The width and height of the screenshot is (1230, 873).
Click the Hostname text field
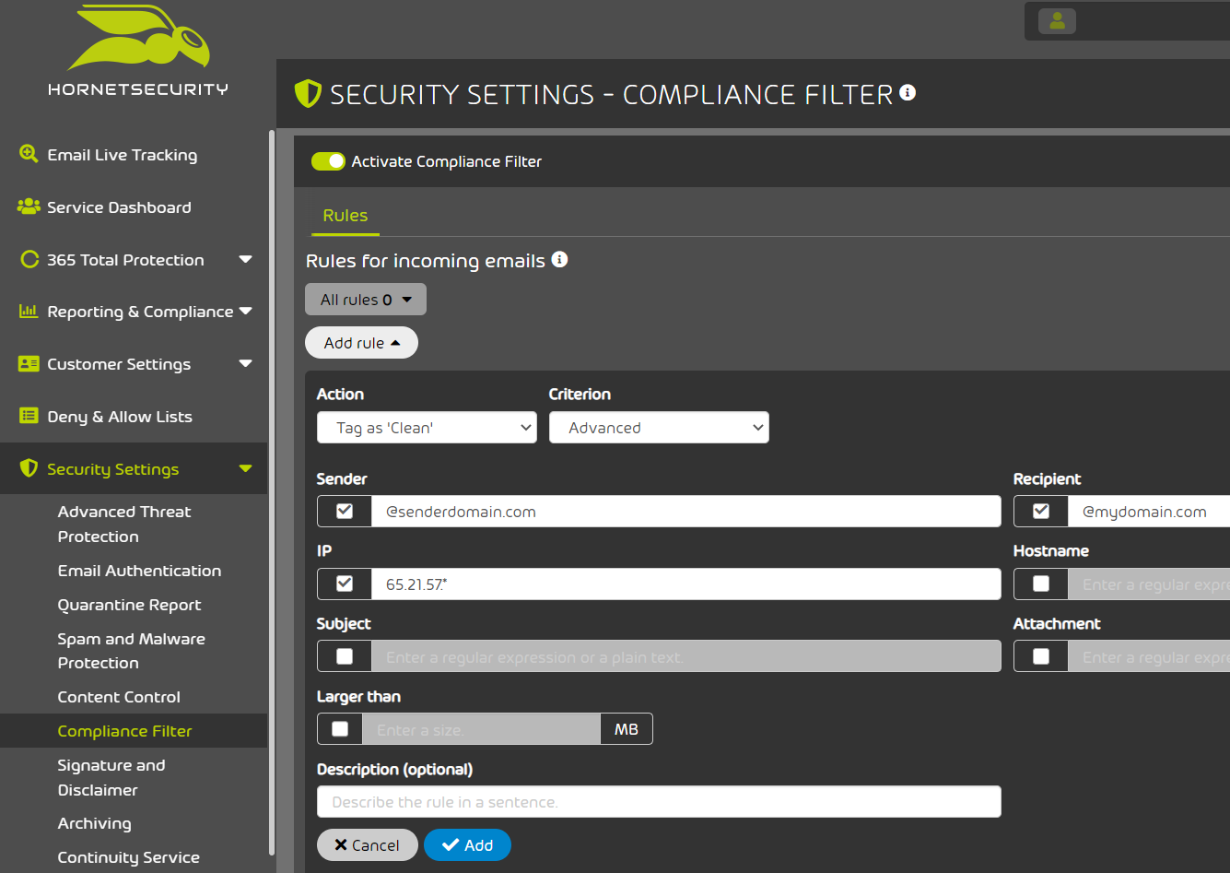[1148, 584]
